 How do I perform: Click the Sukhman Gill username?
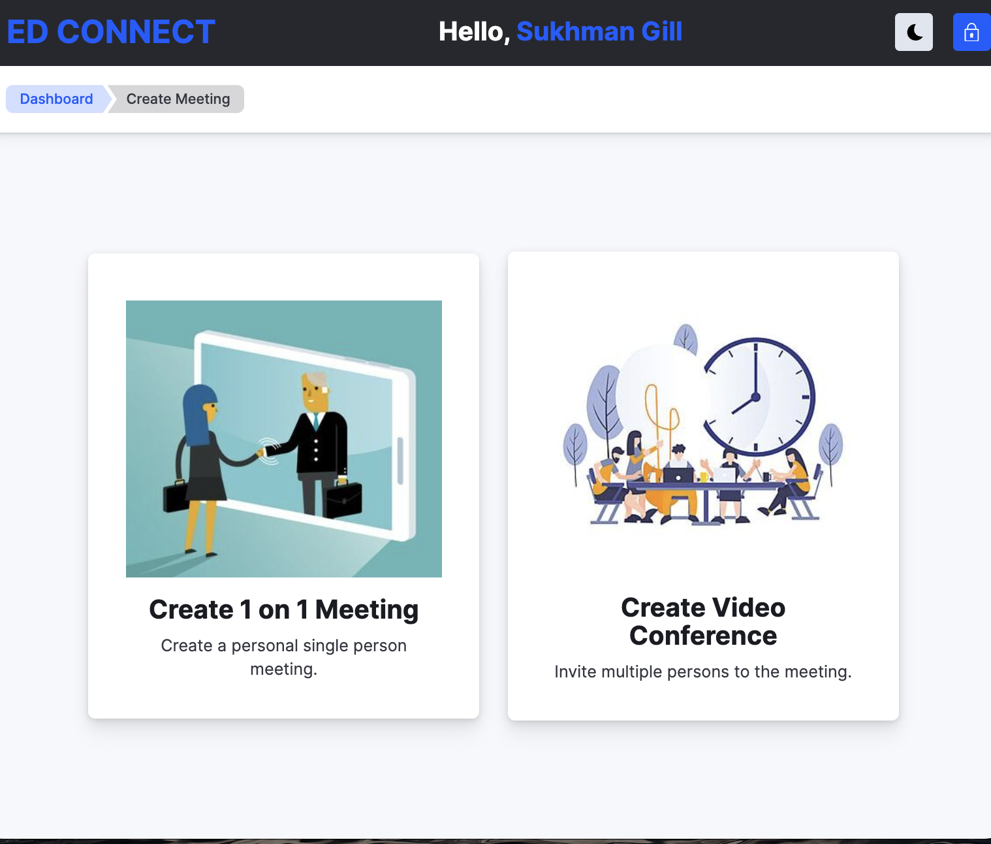[599, 31]
